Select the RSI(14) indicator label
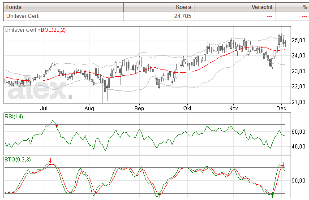 (14, 117)
